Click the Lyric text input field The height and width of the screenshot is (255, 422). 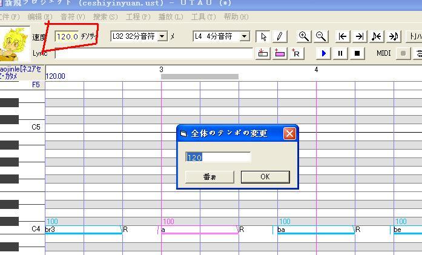(x=154, y=53)
